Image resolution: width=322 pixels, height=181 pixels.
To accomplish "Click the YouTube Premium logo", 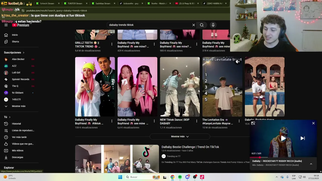I will (21, 25).
